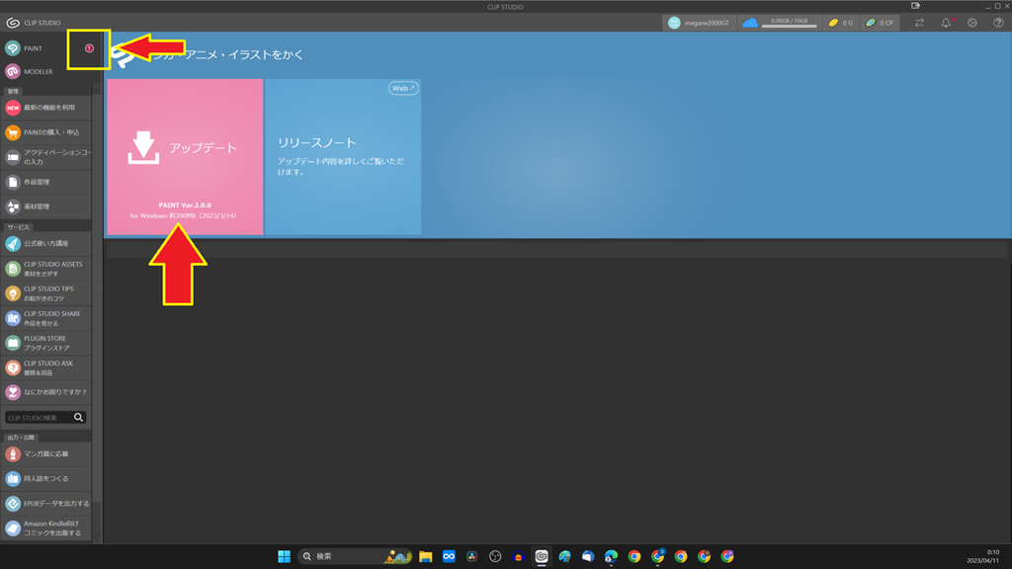1012x569 pixels.
Task: Open settings gear in top bar
Action: [972, 23]
